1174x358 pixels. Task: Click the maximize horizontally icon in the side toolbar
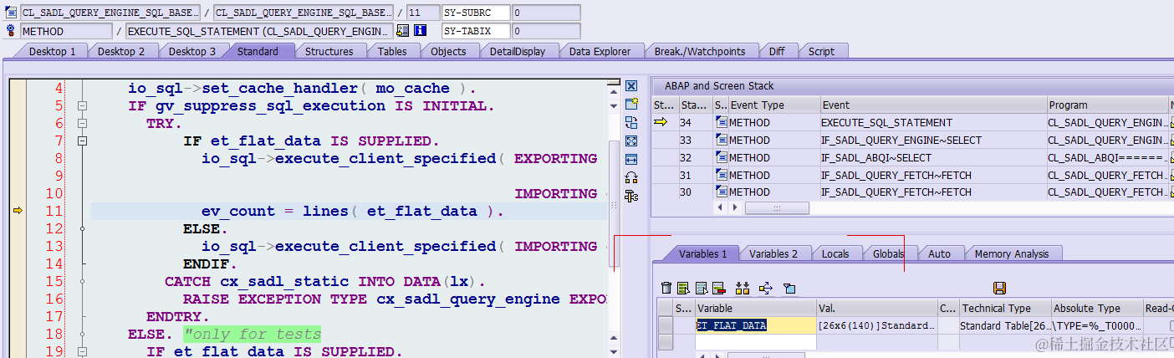pos(631,159)
